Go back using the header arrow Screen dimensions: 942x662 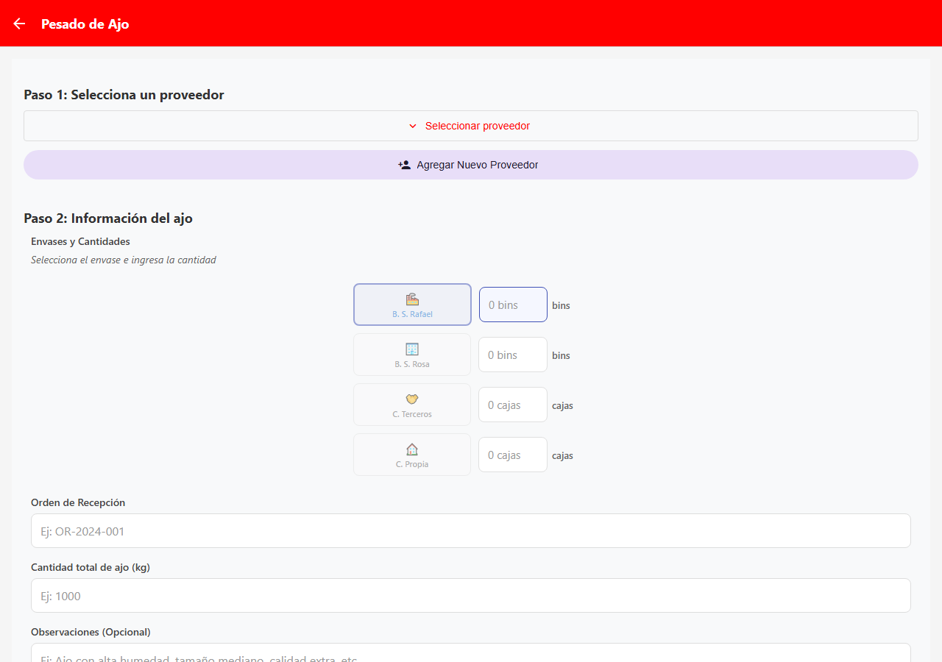tap(19, 24)
